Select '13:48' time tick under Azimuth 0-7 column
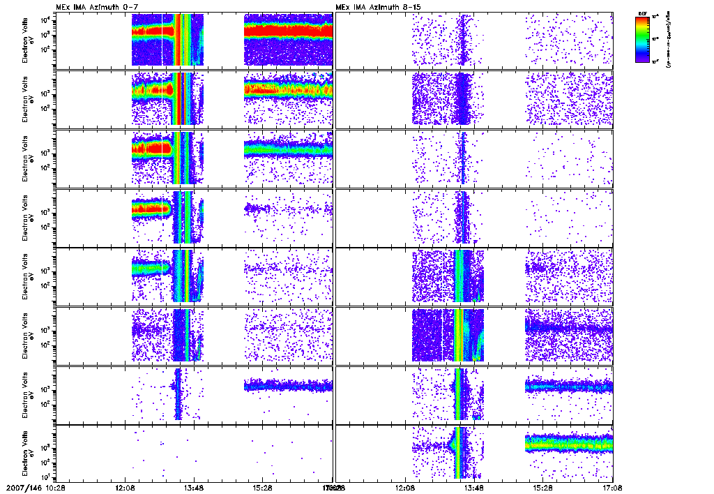Viewport: 714px width, 494px height. pos(195,488)
